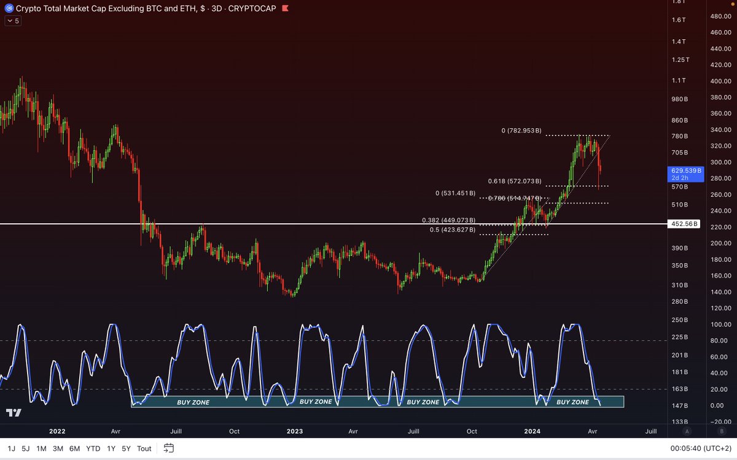
Task: Click the BUY ZONE label above Avr 2023
Action: click(316, 402)
